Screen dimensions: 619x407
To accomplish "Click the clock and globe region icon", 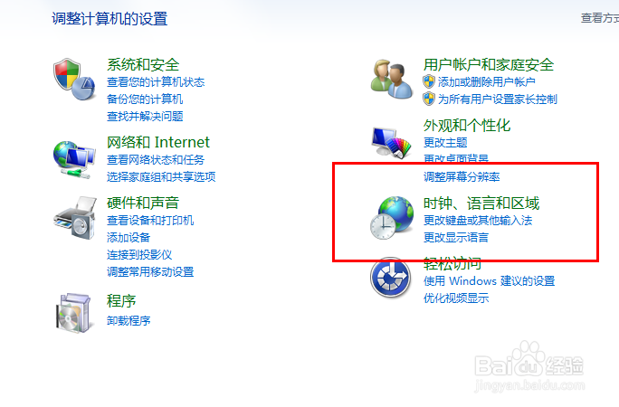I will click(x=392, y=218).
